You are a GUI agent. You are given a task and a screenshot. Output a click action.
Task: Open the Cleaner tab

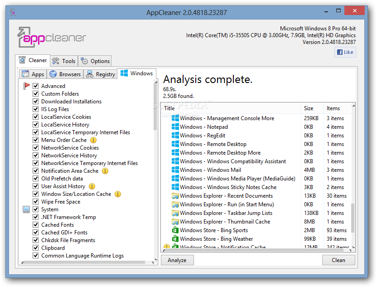point(33,60)
